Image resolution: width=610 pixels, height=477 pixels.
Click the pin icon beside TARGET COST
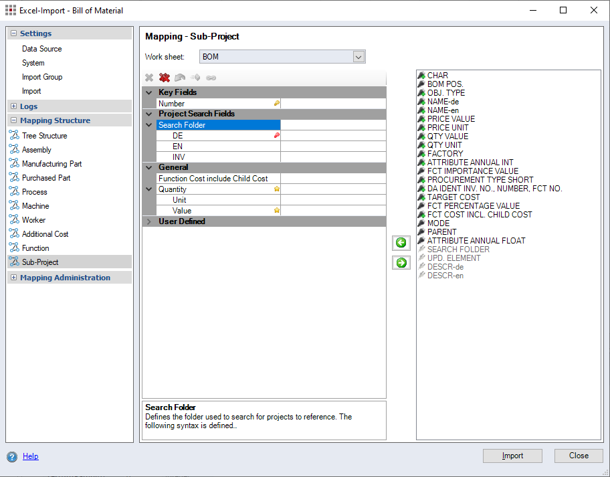pyautogui.click(x=421, y=197)
